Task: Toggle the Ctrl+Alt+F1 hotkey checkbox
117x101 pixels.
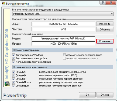Action: click(14, 79)
